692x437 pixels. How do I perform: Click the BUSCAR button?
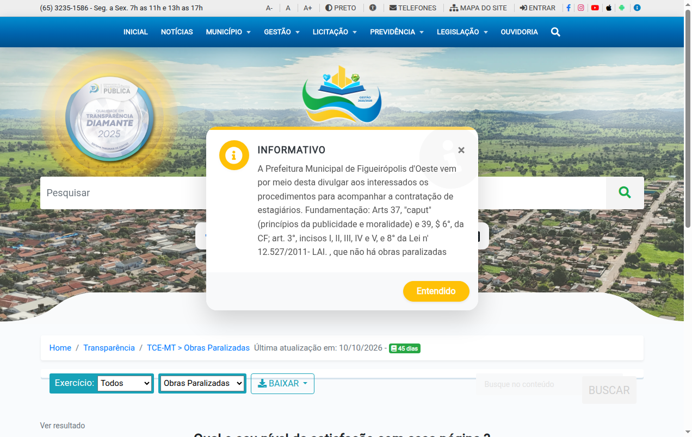point(609,390)
